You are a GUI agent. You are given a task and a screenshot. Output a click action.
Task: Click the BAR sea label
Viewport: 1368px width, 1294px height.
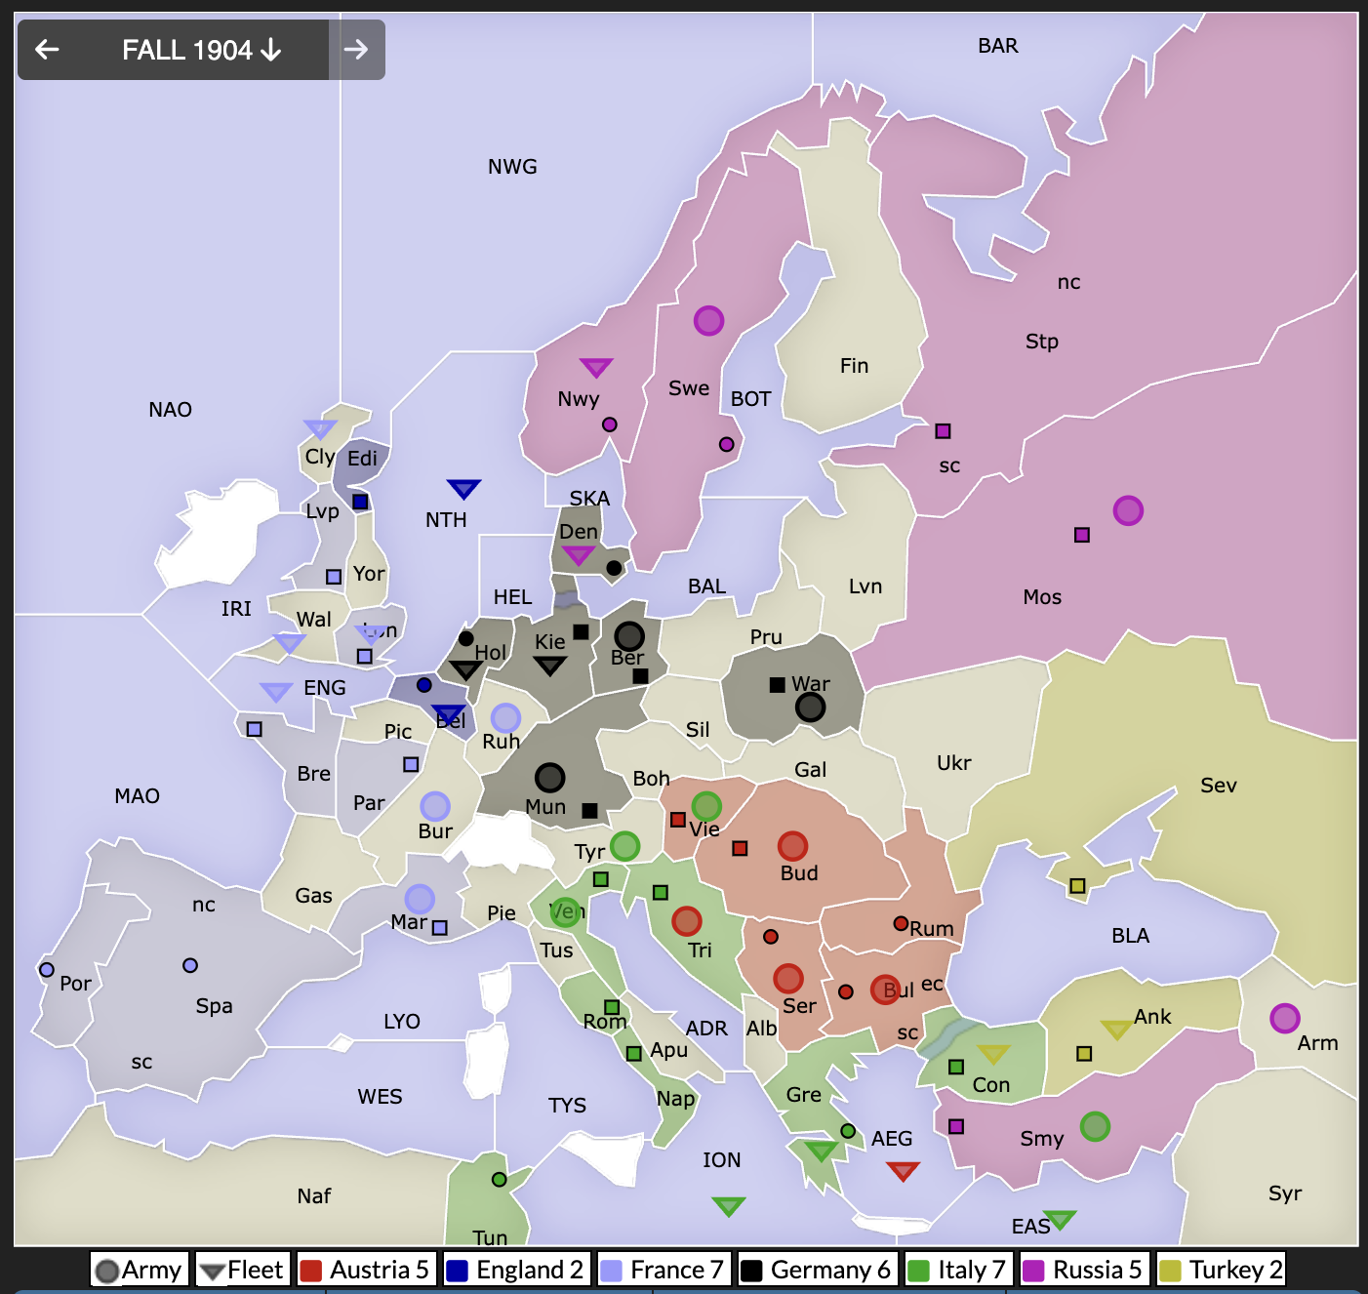(997, 46)
